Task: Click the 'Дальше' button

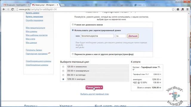Action: click(x=133, y=36)
